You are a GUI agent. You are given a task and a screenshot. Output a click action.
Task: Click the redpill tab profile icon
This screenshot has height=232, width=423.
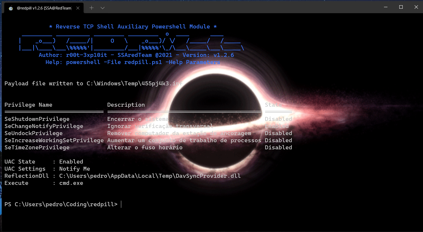click(11, 8)
